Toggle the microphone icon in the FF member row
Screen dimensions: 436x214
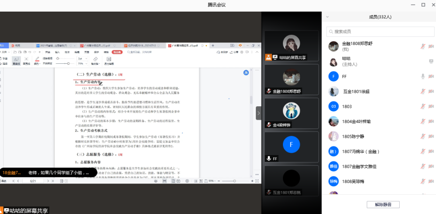423,76
